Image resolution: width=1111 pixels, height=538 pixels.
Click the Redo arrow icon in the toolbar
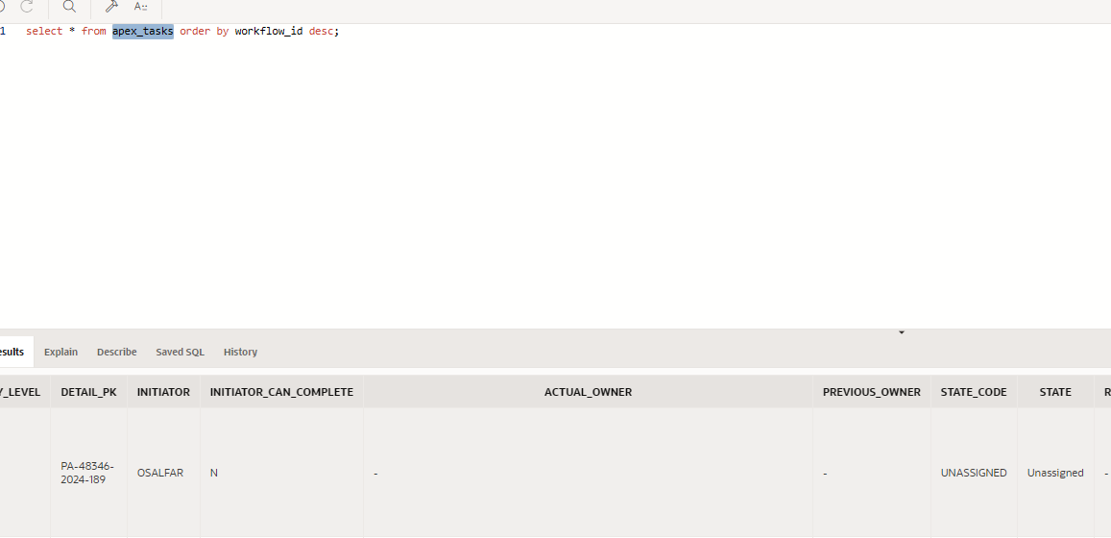point(27,7)
